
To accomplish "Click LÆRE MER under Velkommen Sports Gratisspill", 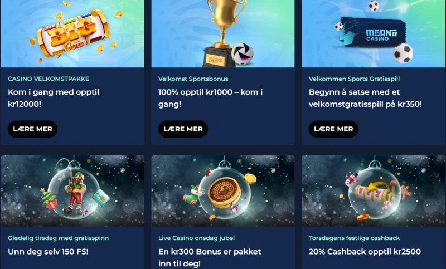I will click(333, 129).
